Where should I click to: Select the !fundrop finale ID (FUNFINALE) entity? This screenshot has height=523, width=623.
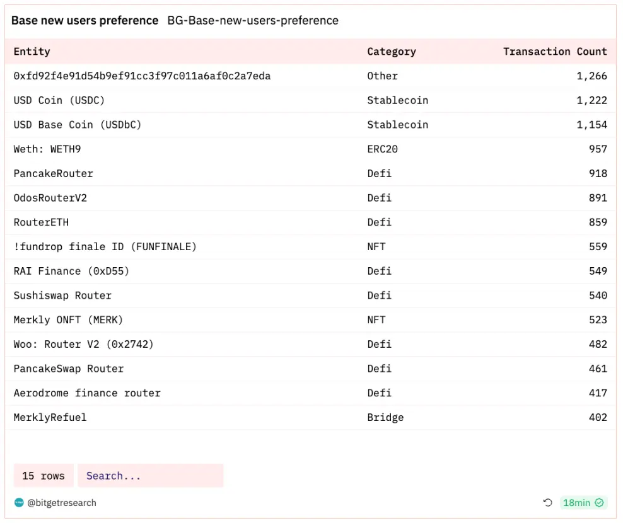click(105, 246)
